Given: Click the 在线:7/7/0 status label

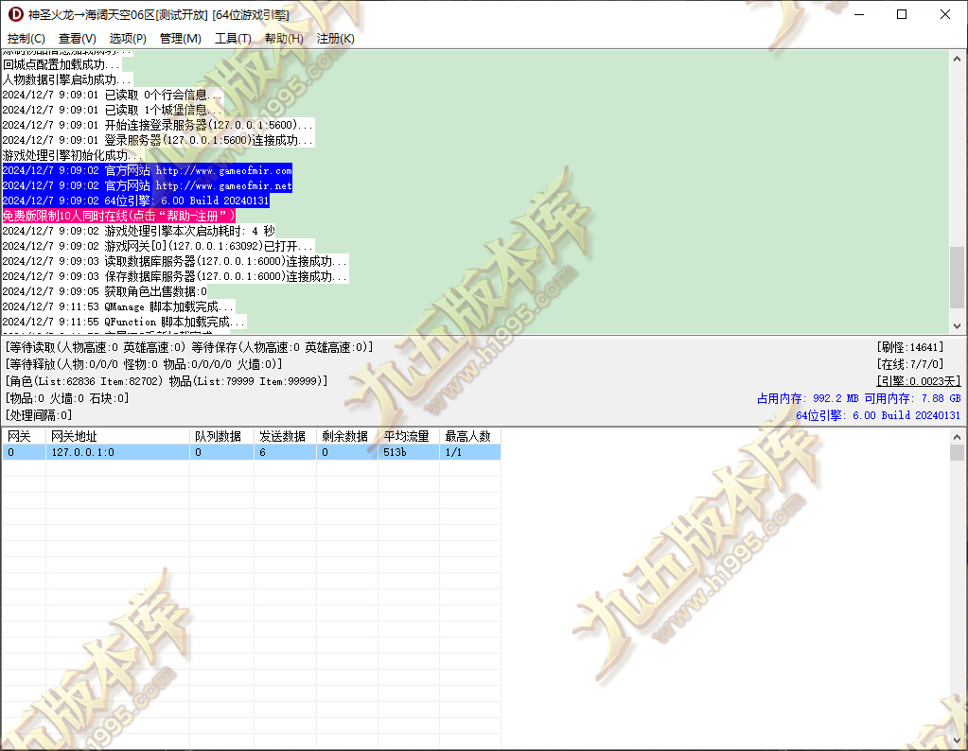Looking at the screenshot, I should [910, 364].
